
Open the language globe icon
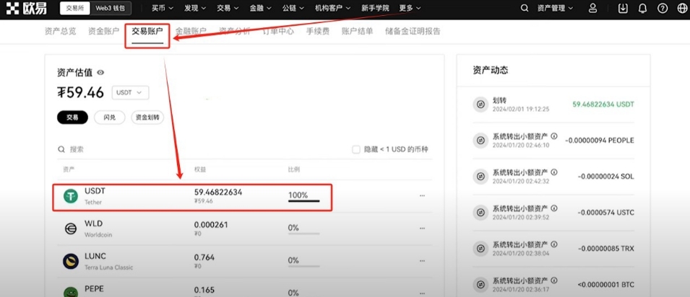(x=682, y=8)
